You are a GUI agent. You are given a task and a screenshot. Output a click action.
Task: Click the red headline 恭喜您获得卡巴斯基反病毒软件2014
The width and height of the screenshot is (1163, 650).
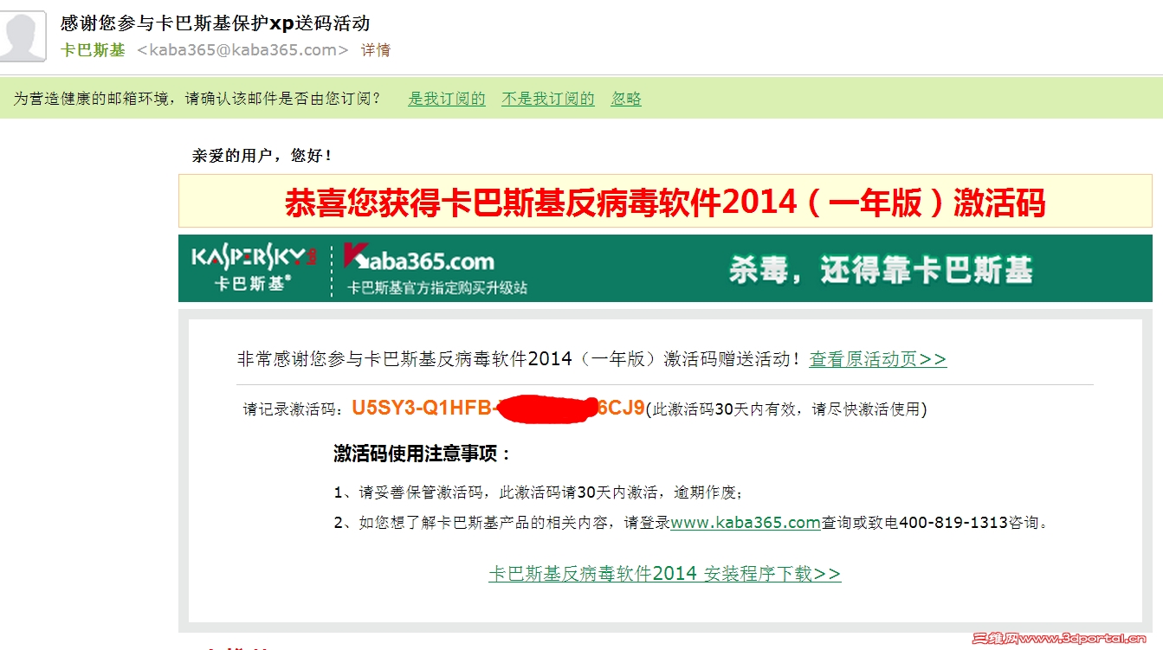click(665, 203)
